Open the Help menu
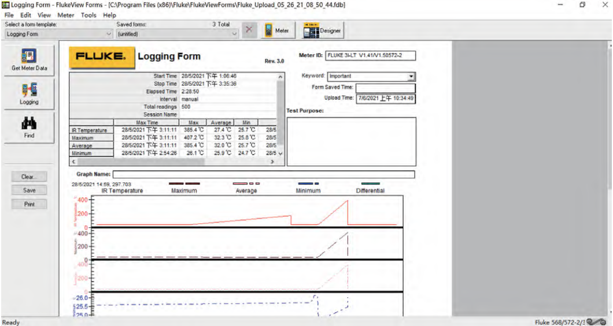 coord(109,15)
